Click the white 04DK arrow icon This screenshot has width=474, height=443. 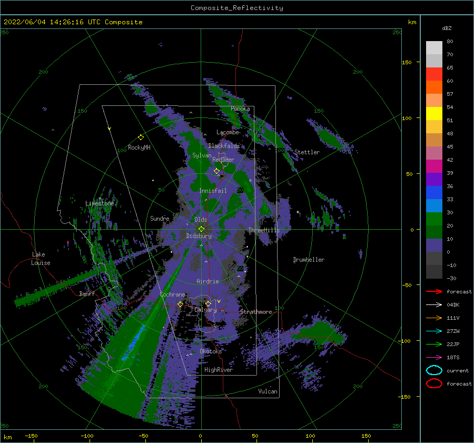click(434, 305)
